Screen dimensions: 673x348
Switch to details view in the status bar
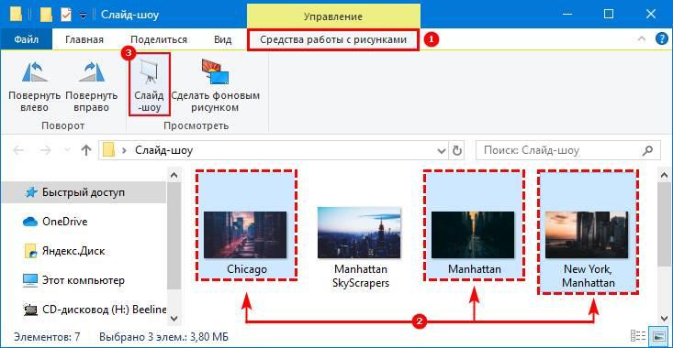[x=638, y=336]
